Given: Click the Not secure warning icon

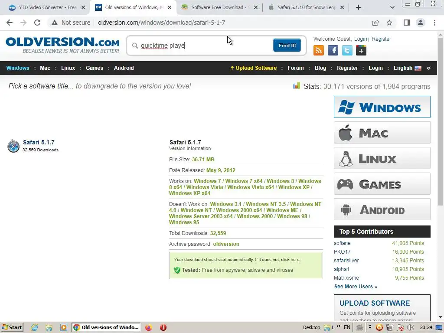Looking at the screenshot, I should point(55,23).
